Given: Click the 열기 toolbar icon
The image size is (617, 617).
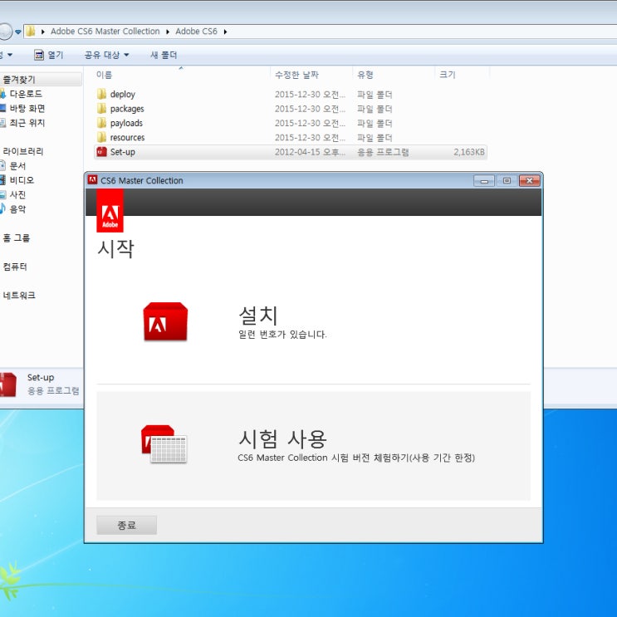Looking at the screenshot, I should pyautogui.click(x=38, y=55).
